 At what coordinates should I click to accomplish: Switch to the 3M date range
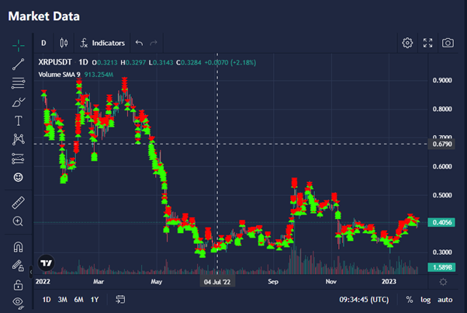pos(63,299)
